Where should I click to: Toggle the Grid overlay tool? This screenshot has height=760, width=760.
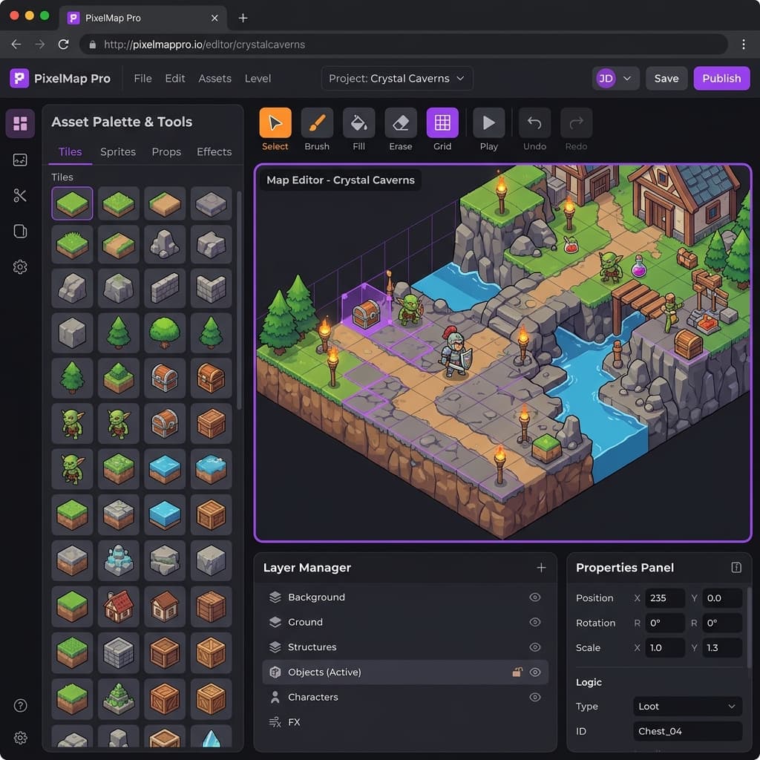(442, 123)
